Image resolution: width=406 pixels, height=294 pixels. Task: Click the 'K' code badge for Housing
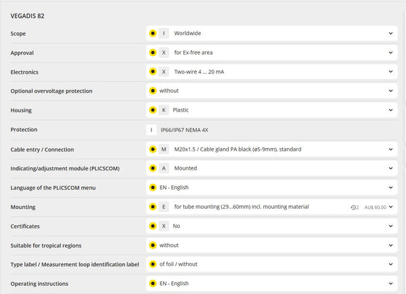pyautogui.click(x=163, y=110)
